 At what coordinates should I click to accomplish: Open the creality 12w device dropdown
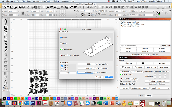pos(160,88)
